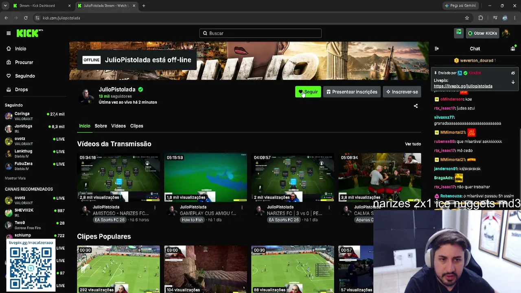The height and width of the screenshot is (293, 521).
Task: Click the Peça ao Gemini button
Action: pos(460,6)
